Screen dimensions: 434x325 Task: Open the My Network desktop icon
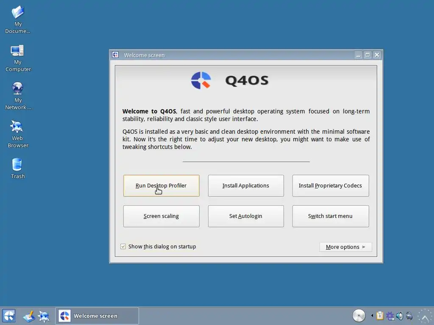point(18,96)
